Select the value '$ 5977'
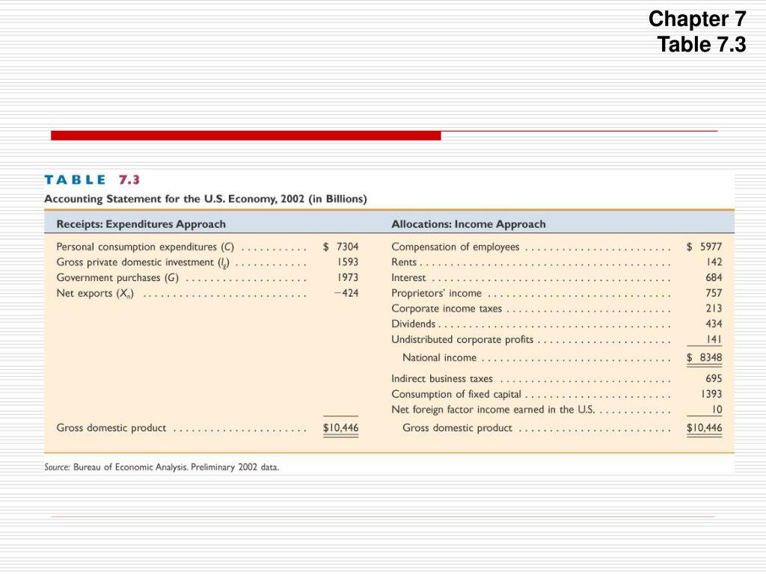 click(704, 247)
